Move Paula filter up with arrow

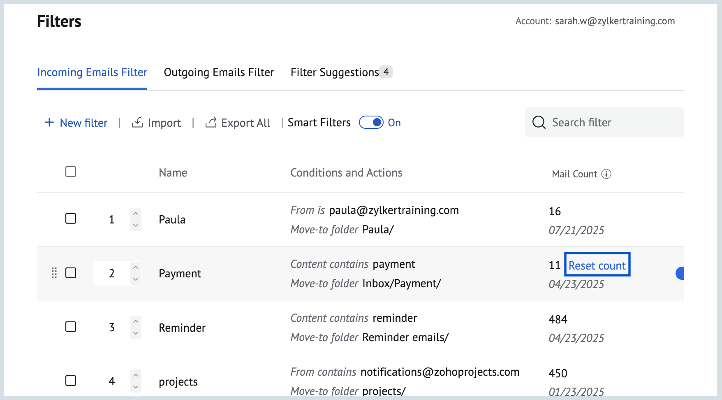[x=136, y=214]
